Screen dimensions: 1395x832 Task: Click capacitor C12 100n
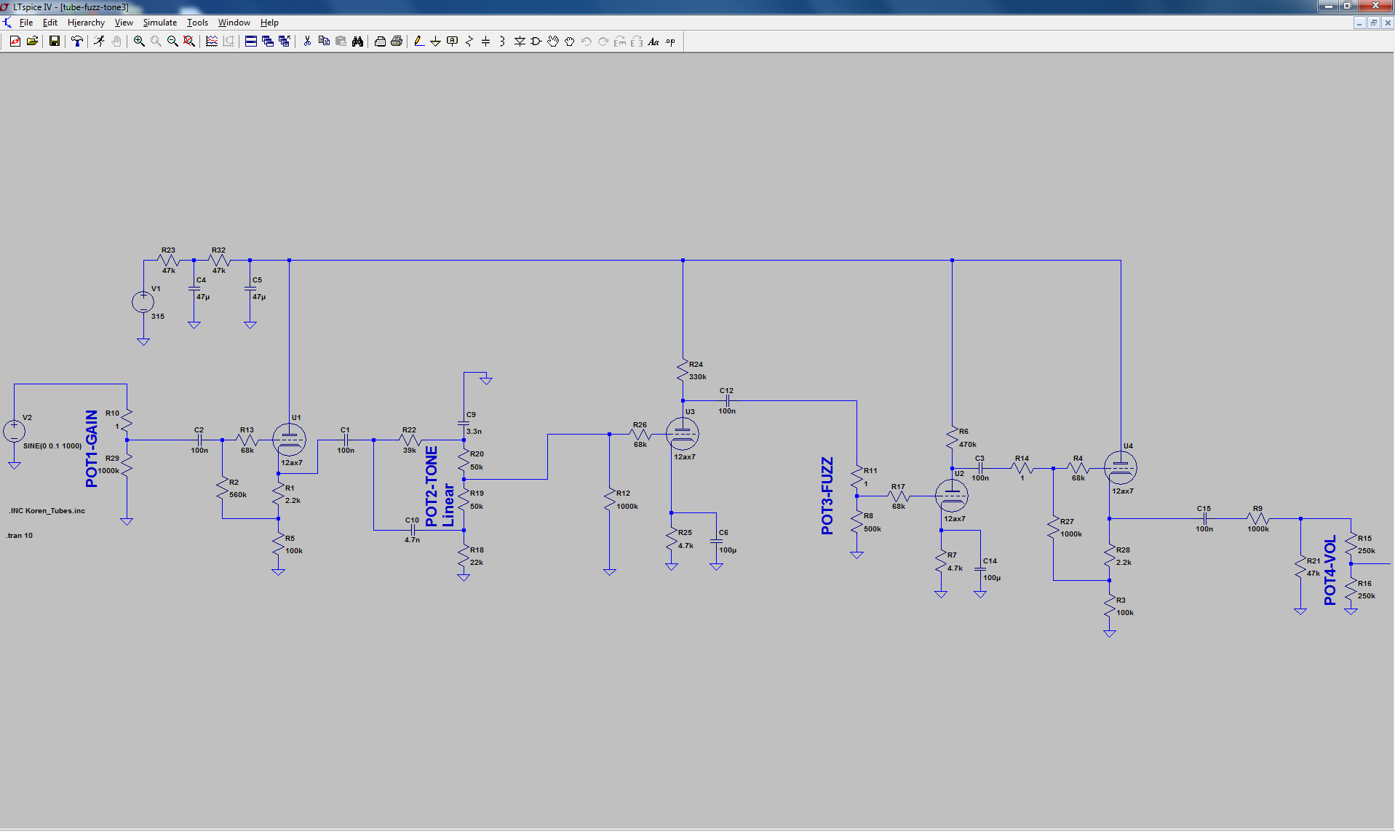[x=727, y=401]
